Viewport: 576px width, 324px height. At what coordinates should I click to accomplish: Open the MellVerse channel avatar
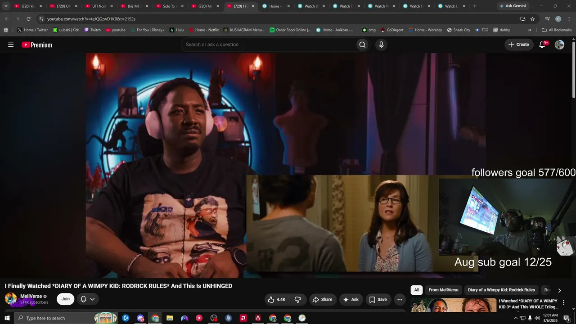11,299
